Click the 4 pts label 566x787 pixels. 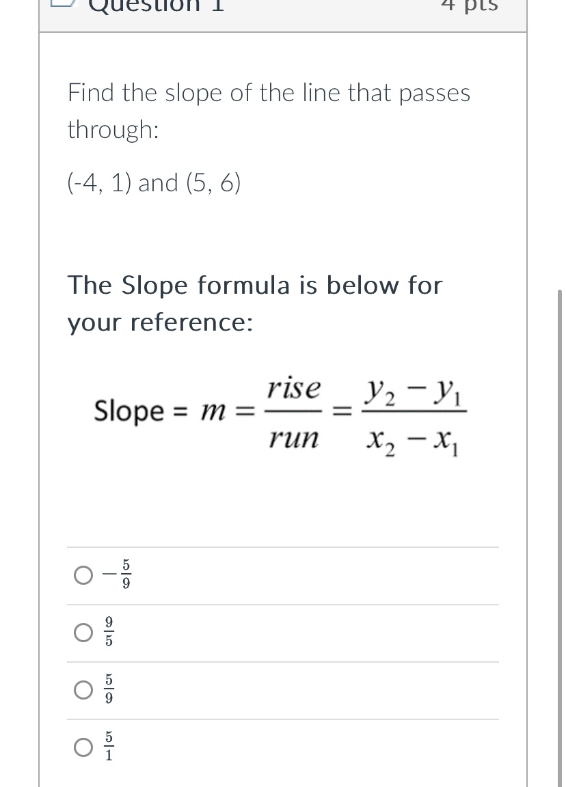(469, 7)
